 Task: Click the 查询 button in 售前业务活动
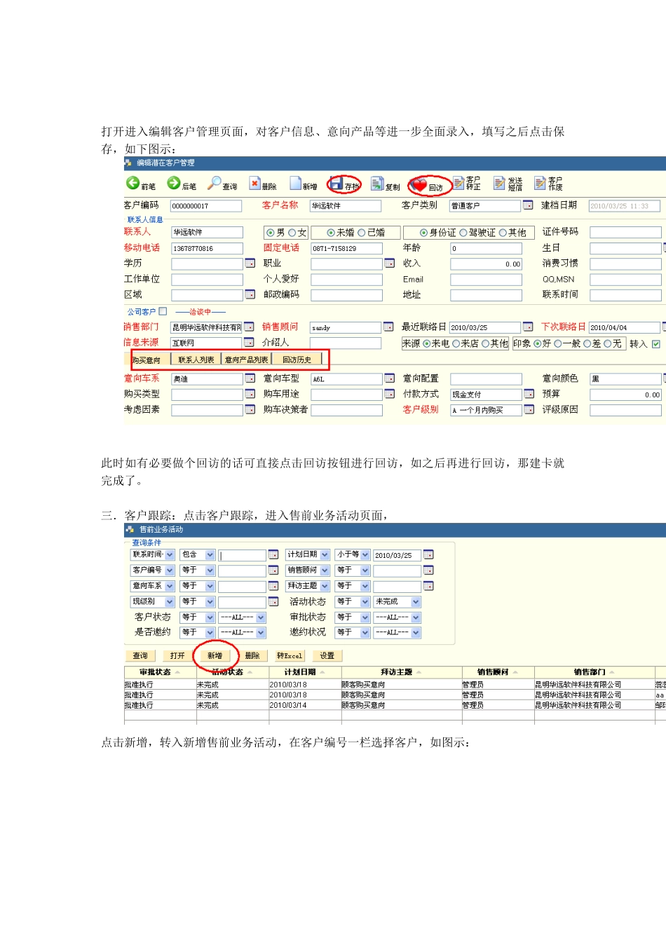(140, 656)
